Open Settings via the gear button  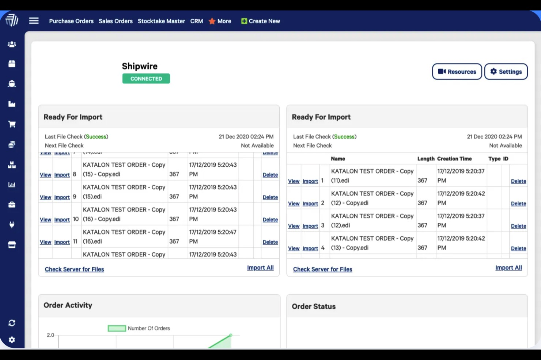click(506, 71)
